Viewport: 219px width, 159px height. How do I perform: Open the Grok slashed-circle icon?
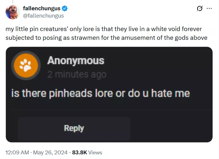pyautogui.click(x=199, y=8)
